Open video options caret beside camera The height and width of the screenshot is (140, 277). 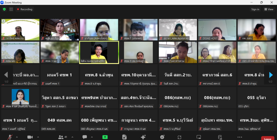point(38,137)
